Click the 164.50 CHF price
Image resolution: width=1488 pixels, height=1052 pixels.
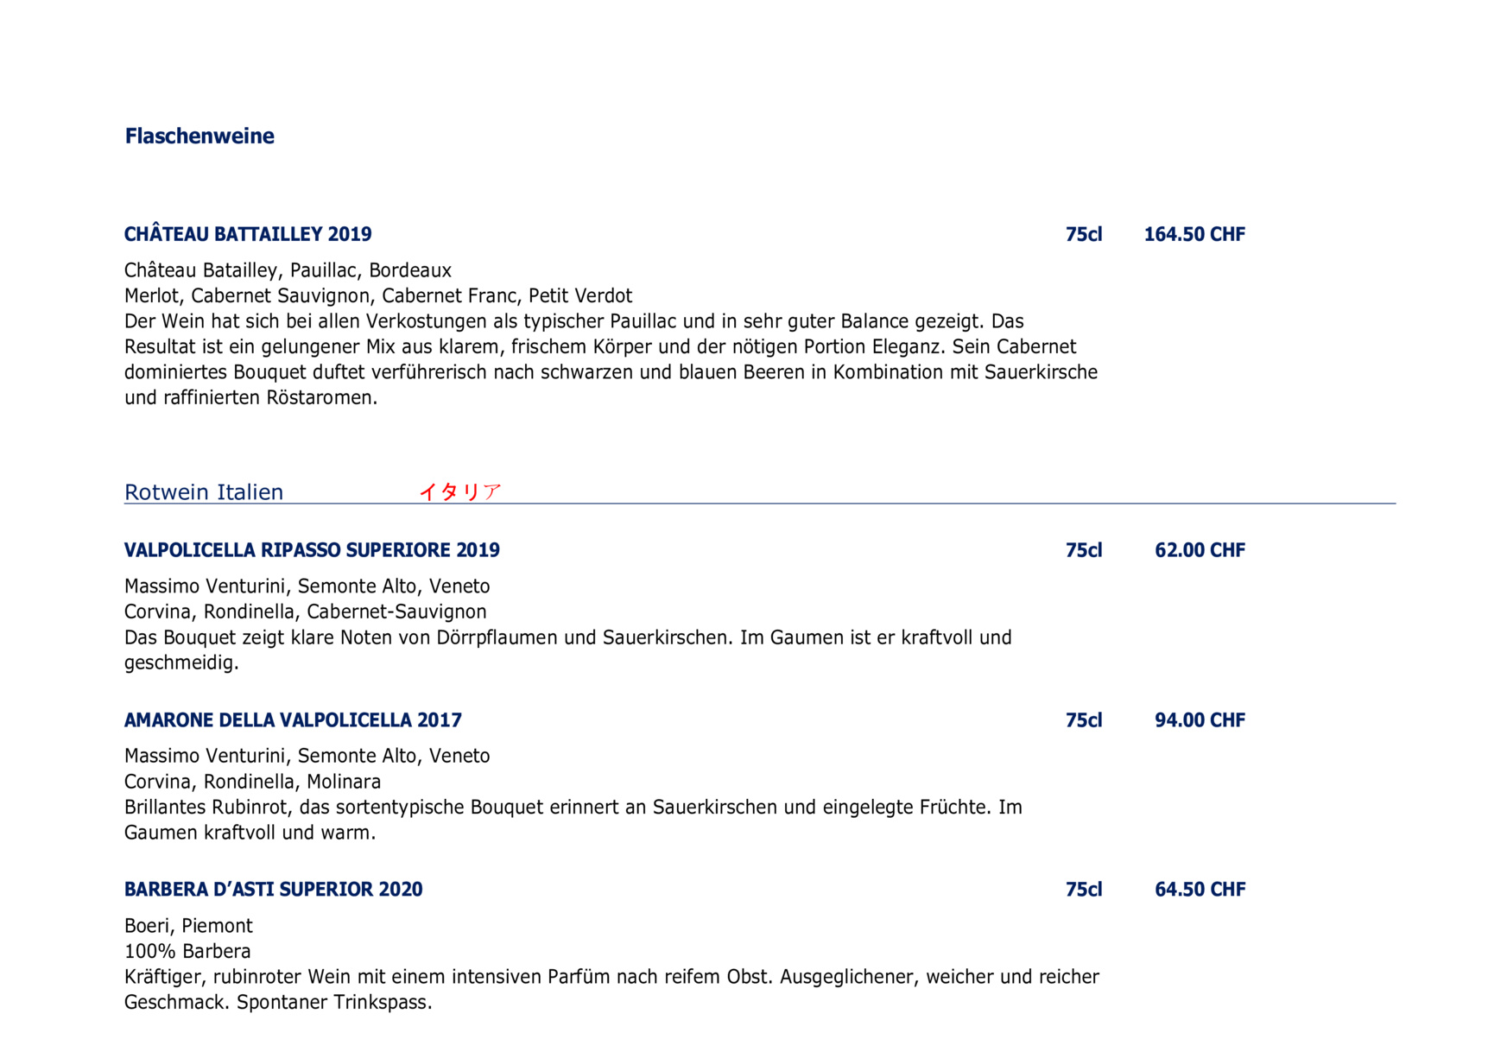[1194, 234]
